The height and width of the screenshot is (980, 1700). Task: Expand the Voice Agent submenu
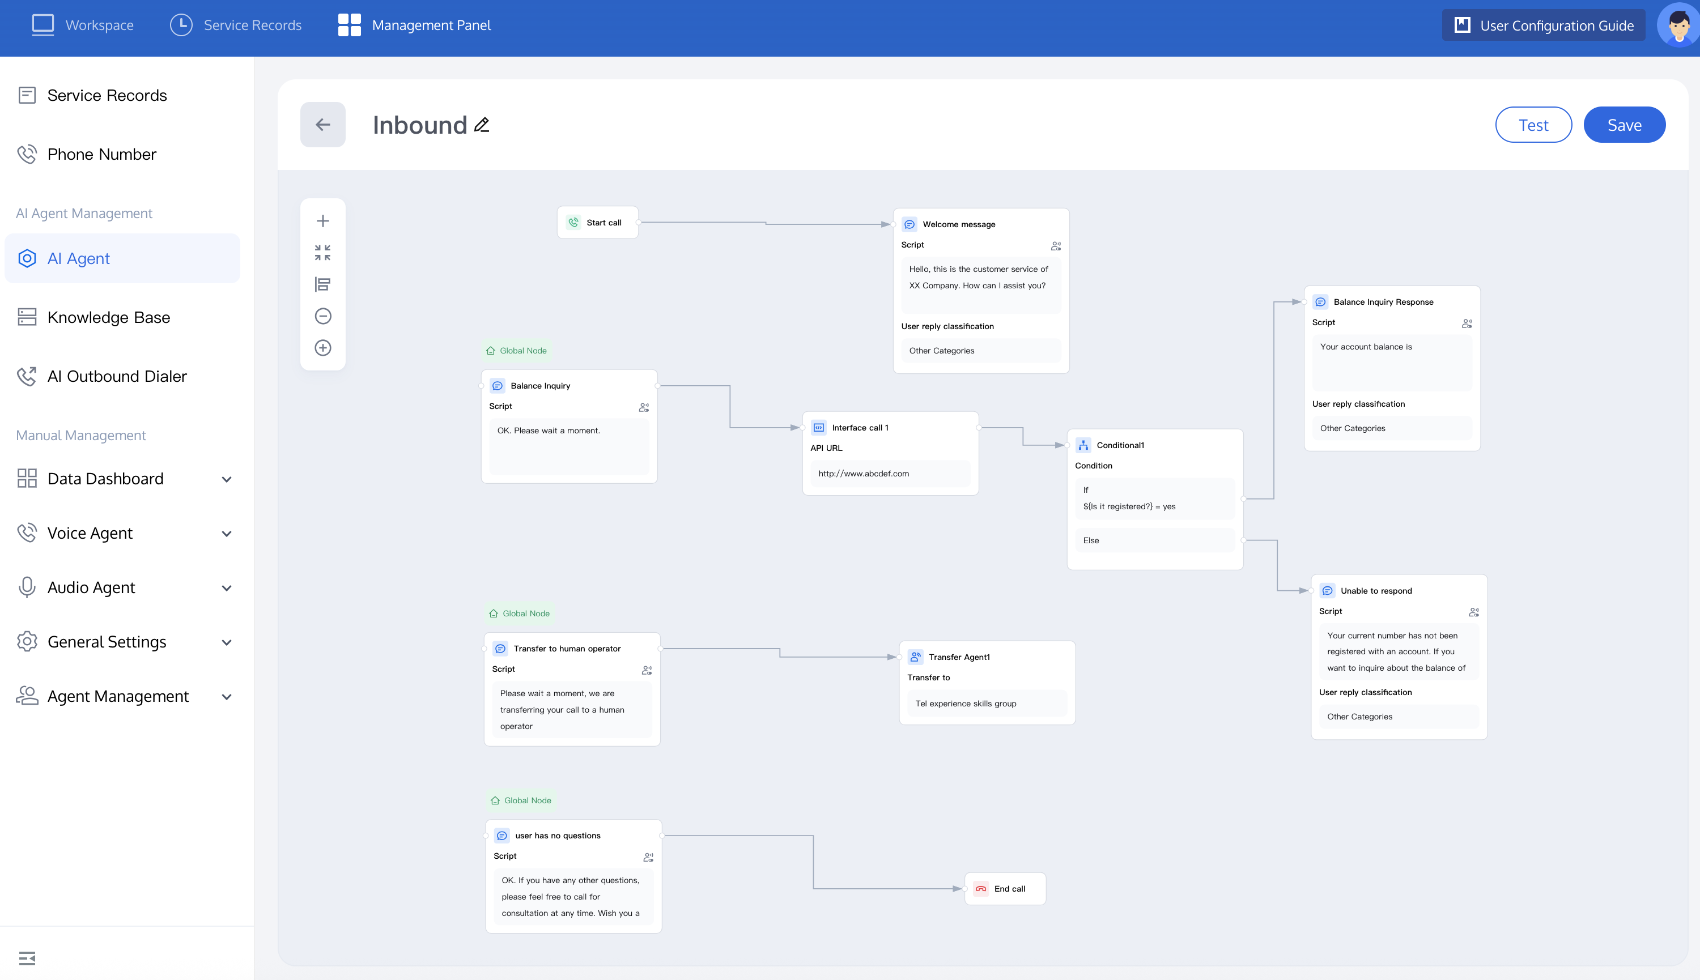[x=226, y=534]
